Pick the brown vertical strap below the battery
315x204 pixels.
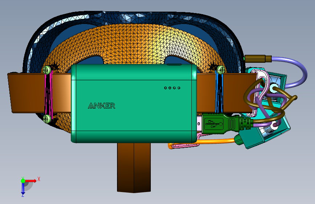point(134,168)
